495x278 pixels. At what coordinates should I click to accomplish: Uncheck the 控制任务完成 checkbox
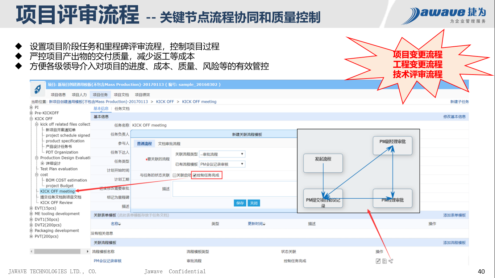[x=195, y=176]
